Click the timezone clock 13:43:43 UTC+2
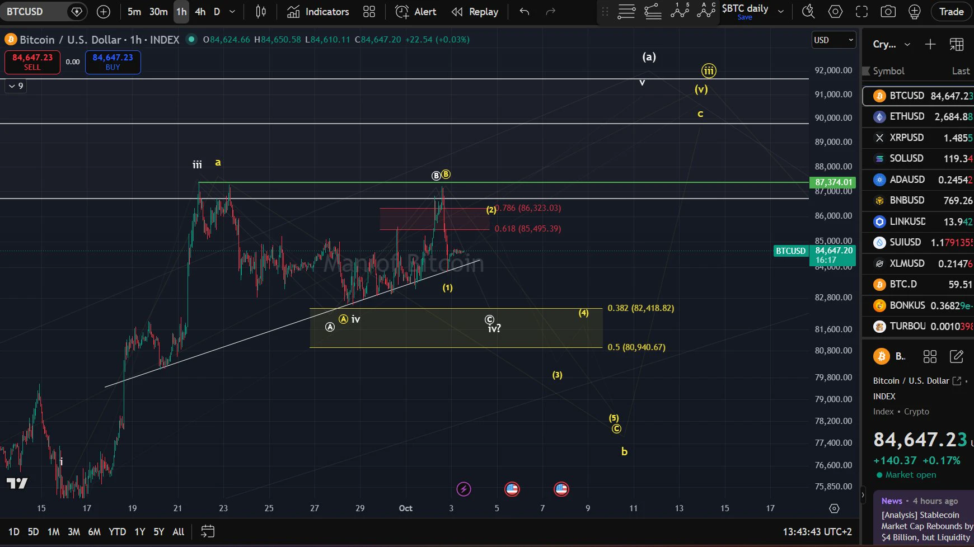The height and width of the screenshot is (547, 974). pyautogui.click(x=817, y=532)
